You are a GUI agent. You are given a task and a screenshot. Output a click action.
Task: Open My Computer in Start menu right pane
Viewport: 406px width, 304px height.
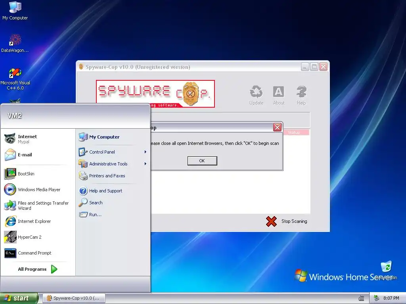112,137
